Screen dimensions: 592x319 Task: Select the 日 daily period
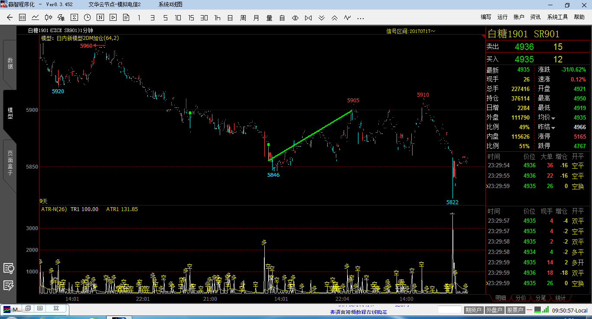[x=230, y=18]
